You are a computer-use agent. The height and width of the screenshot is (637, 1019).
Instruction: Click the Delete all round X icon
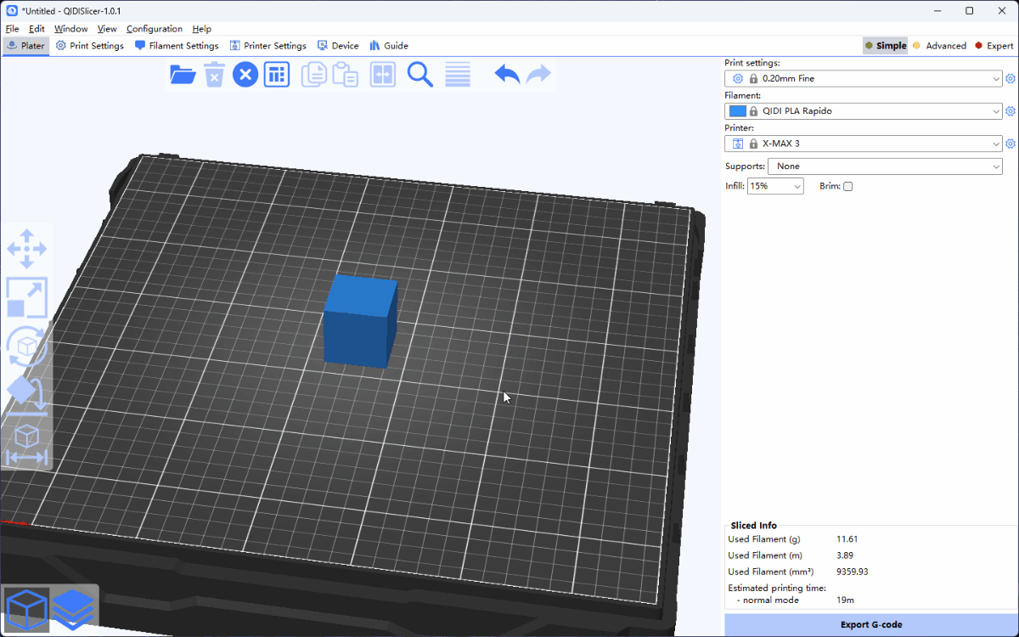245,75
